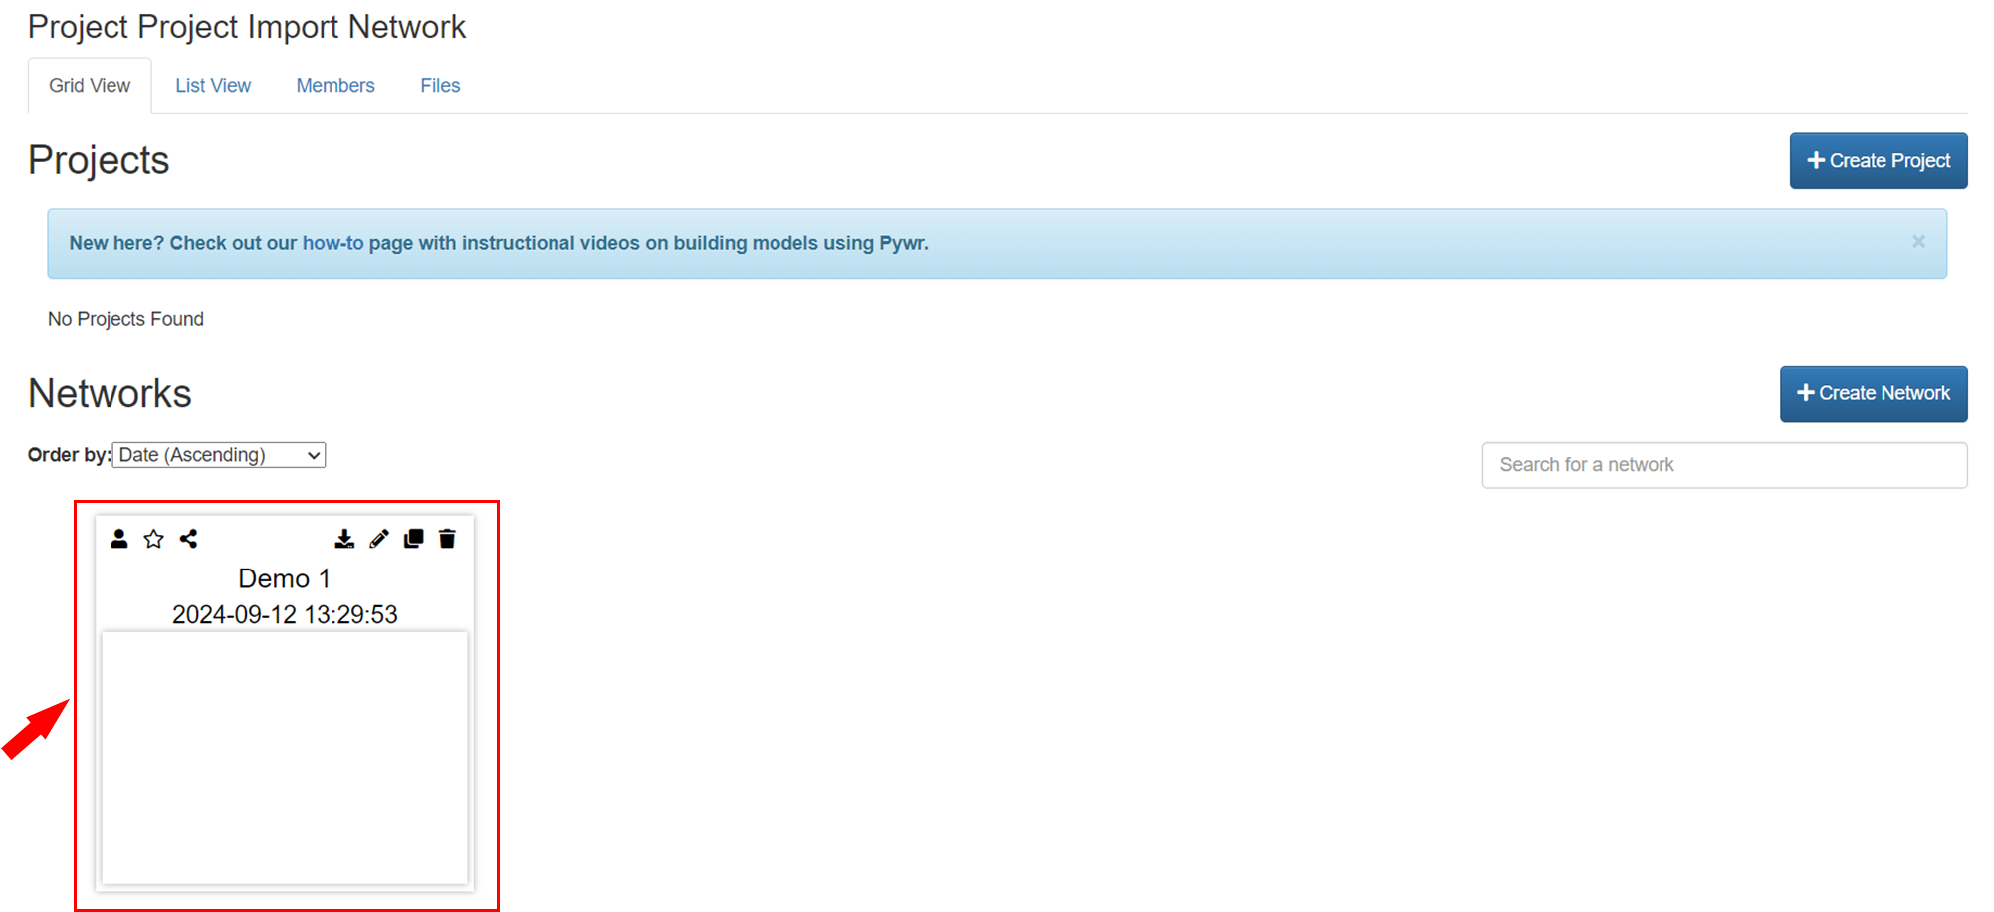Click the Demo 1 network title

(x=285, y=578)
